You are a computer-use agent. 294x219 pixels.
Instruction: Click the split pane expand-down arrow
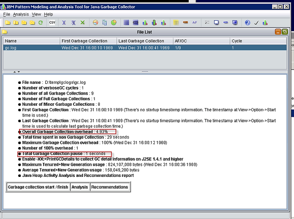tap(19, 72)
